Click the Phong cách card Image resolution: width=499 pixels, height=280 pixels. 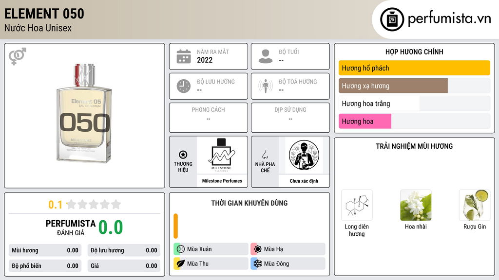click(x=209, y=118)
